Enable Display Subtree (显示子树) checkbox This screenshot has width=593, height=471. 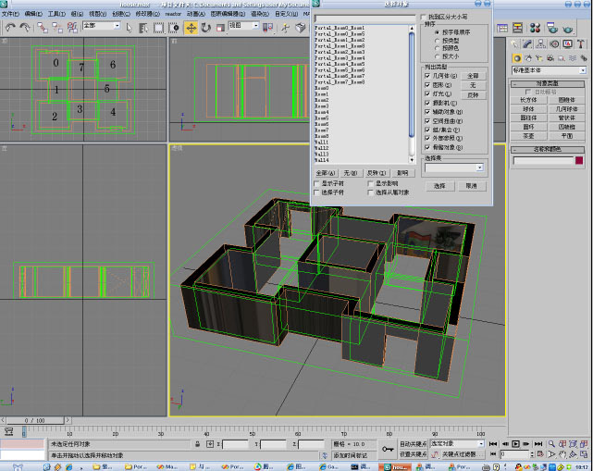pos(316,183)
